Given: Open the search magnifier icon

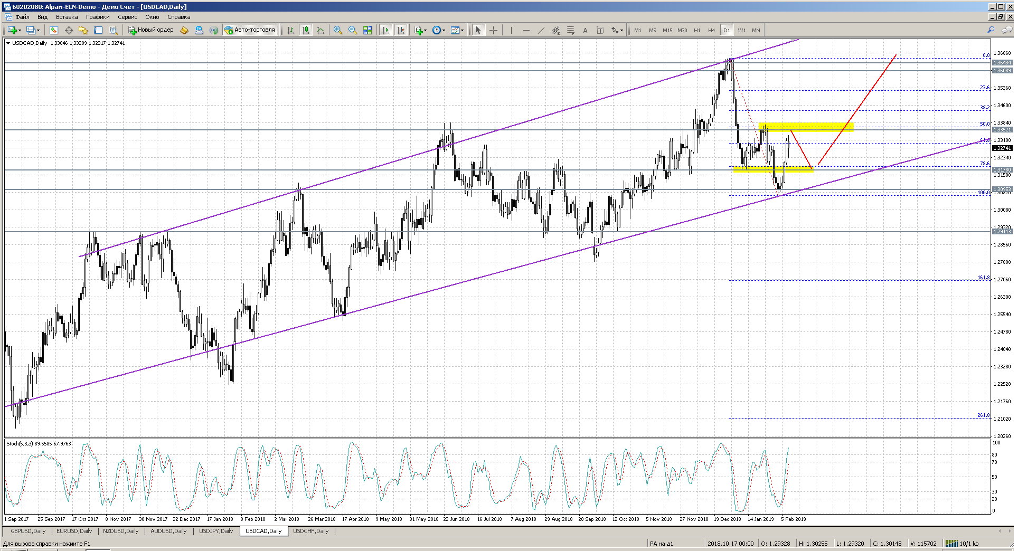Looking at the screenshot, I should pos(991,30).
